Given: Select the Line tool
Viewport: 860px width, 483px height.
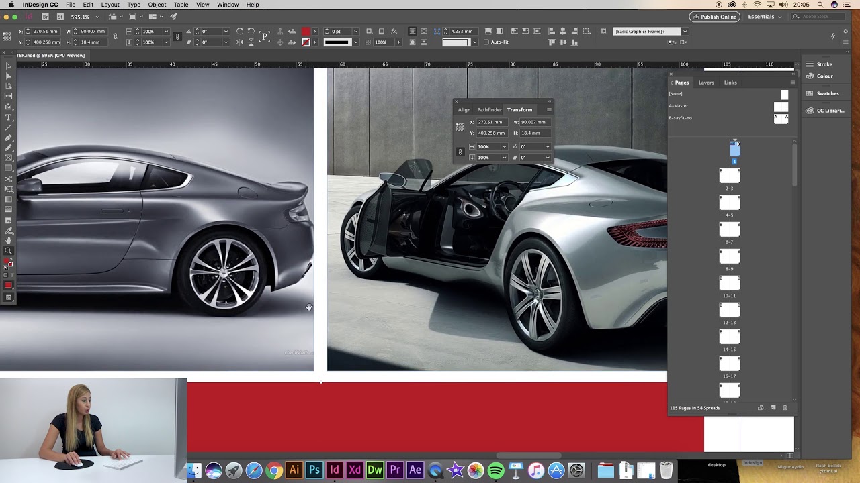Looking at the screenshot, I should click(8, 127).
